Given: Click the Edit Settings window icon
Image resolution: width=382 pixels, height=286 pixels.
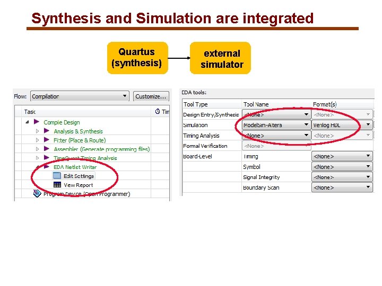Looking at the screenshot, I should click(x=57, y=176).
